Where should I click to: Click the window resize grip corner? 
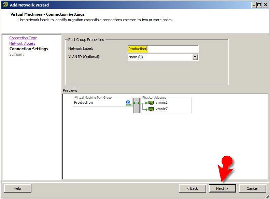[x=267, y=195]
